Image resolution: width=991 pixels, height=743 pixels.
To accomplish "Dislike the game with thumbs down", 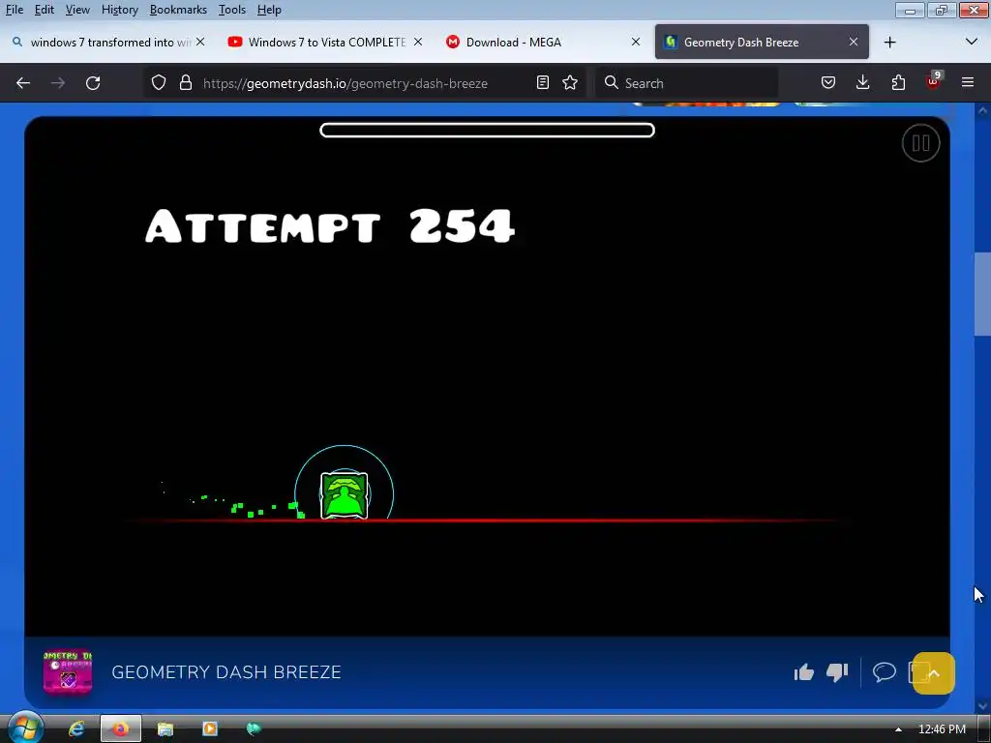I will (x=837, y=672).
